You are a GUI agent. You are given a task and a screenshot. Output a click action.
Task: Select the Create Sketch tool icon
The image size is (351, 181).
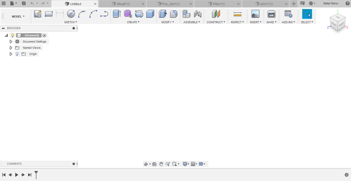tap(37, 14)
